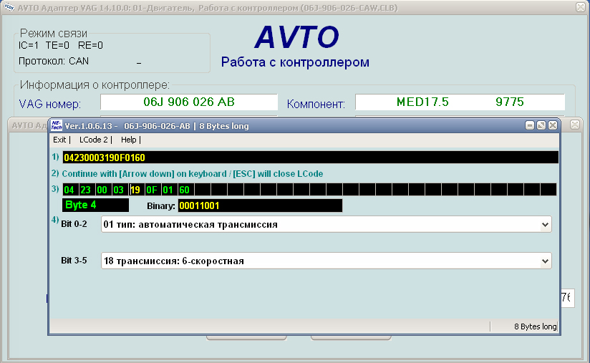Open the LCode 2 menu
The height and width of the screenshot is (363, 590).
[x=93, y=140]
